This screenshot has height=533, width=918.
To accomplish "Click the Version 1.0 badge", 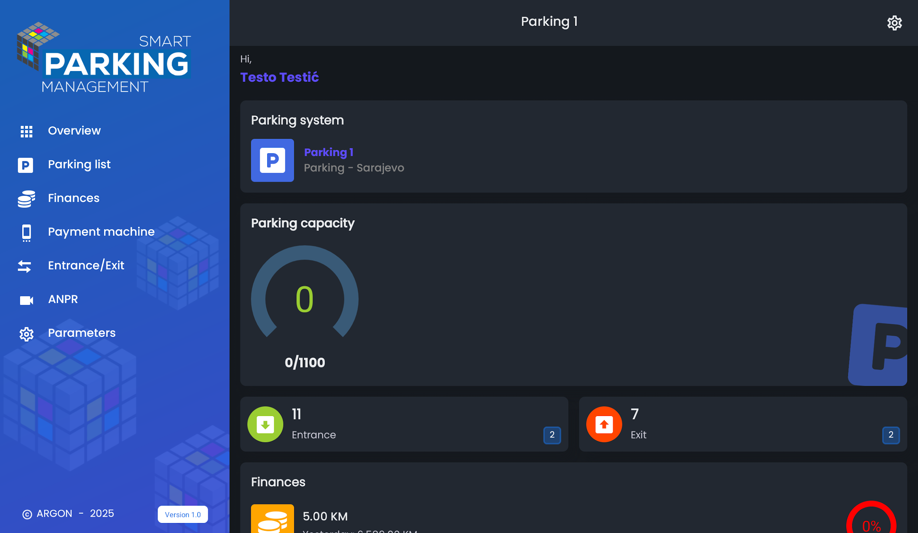I will (x=183, y=514).
